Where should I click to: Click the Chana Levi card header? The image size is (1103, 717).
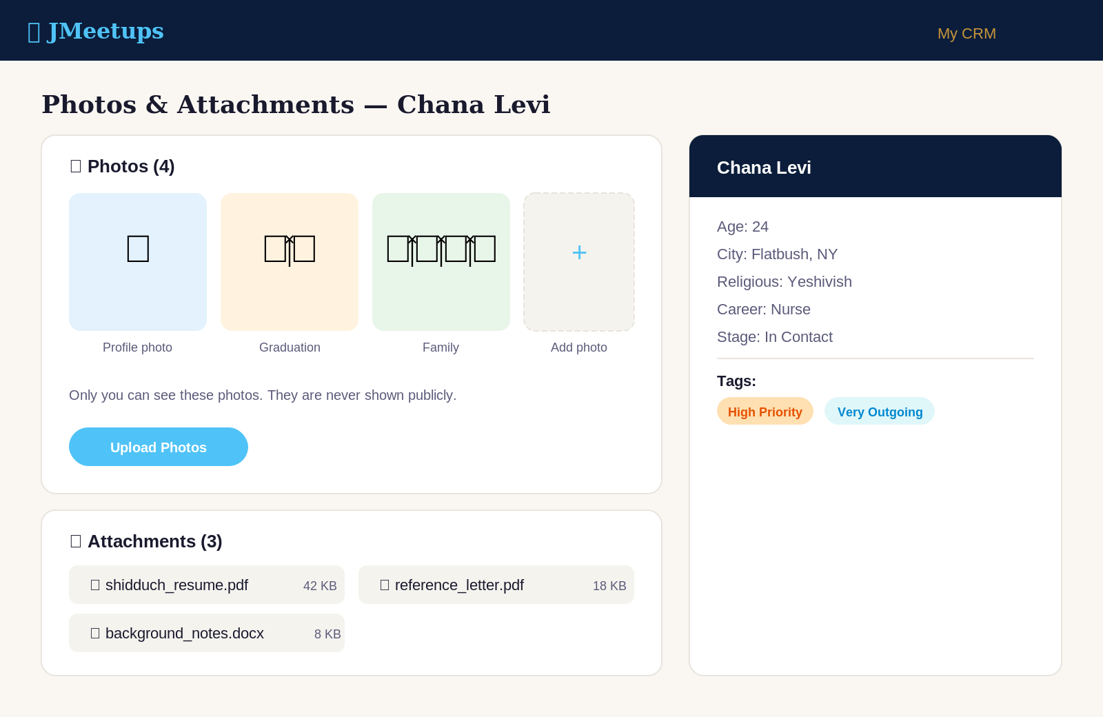874,167
